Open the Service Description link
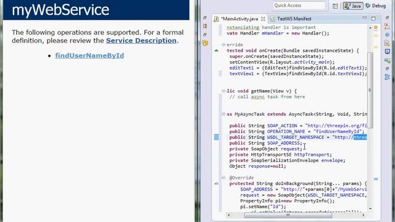This screenshot has height=222, width=395. click(x=141, y=41)
